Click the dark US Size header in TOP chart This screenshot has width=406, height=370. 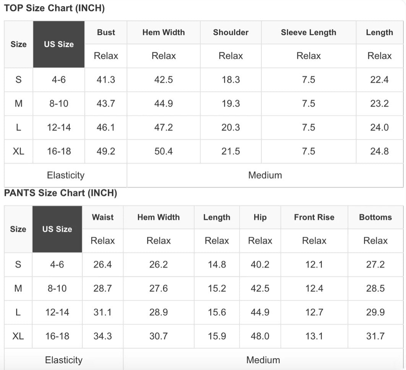59,44
